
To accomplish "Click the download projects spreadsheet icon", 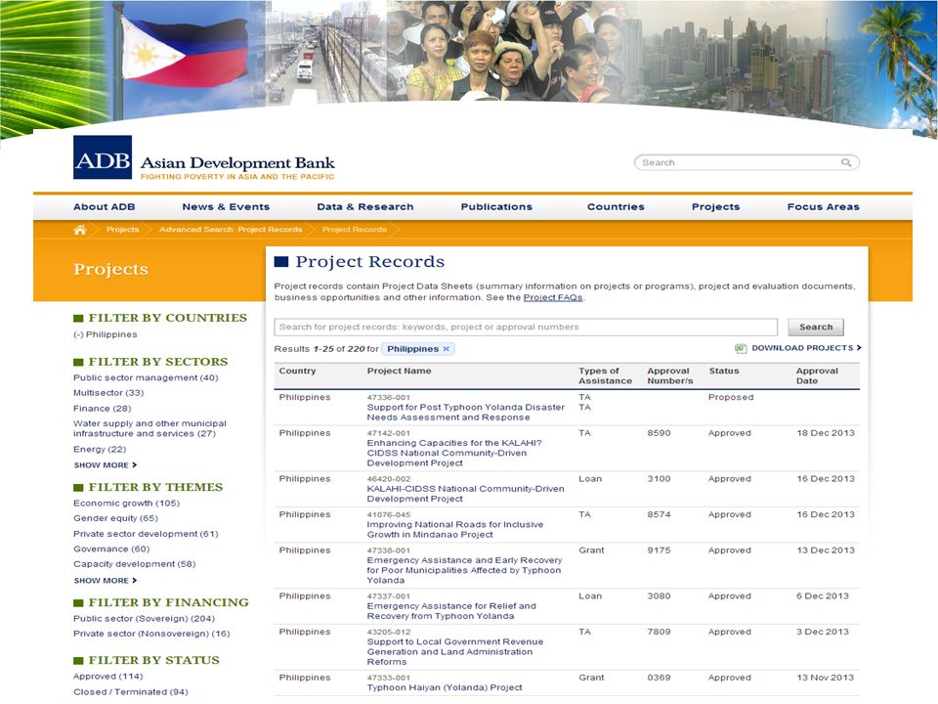I will [741, 348].
